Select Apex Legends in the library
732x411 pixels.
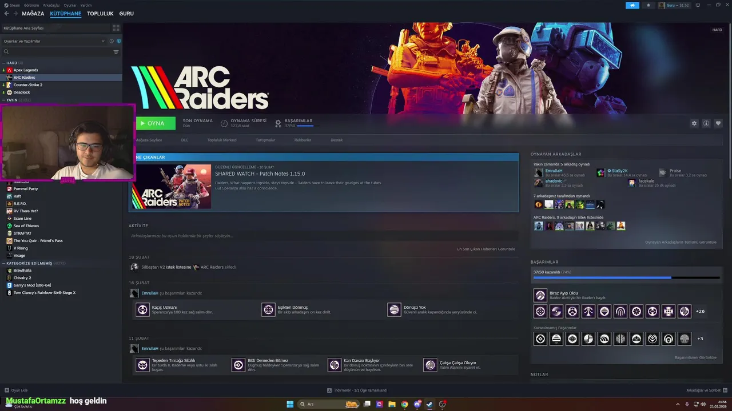pos(26,70)
